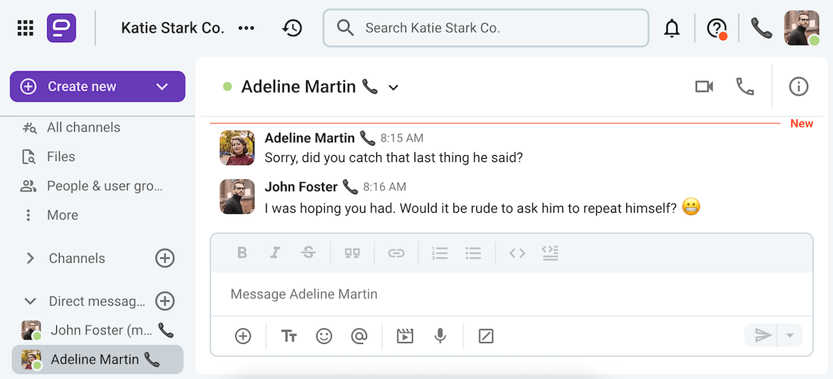Click the Katie Stark Co. workspace name
Viewport: 833px width, 379px height.
tap(173, 28)
